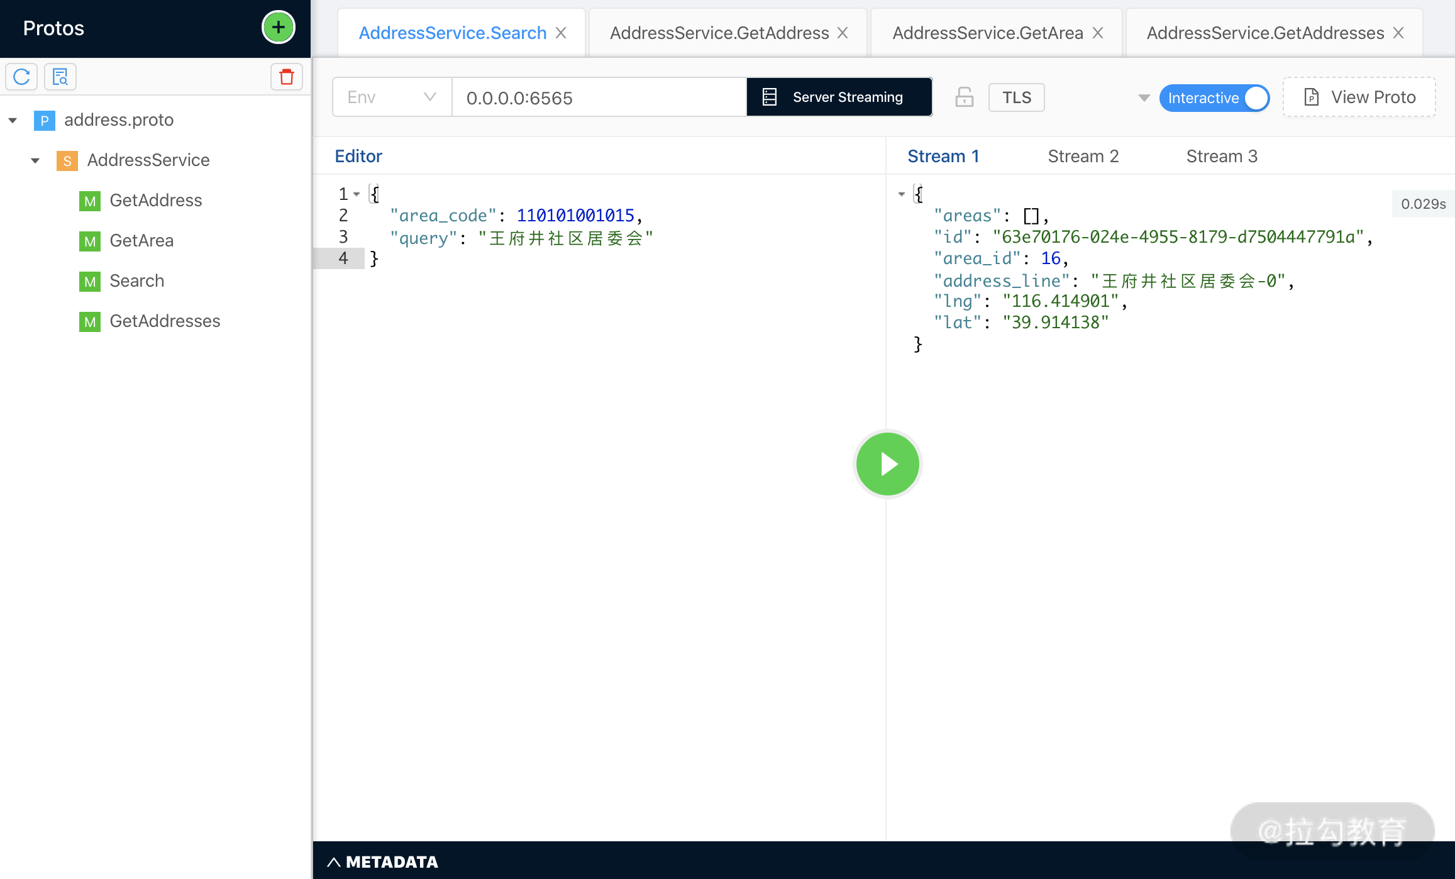Click the Protos sidebar heading
The height and width of the screenshot is (879, 1455).
pyautogui.click(x=53, y=28)
